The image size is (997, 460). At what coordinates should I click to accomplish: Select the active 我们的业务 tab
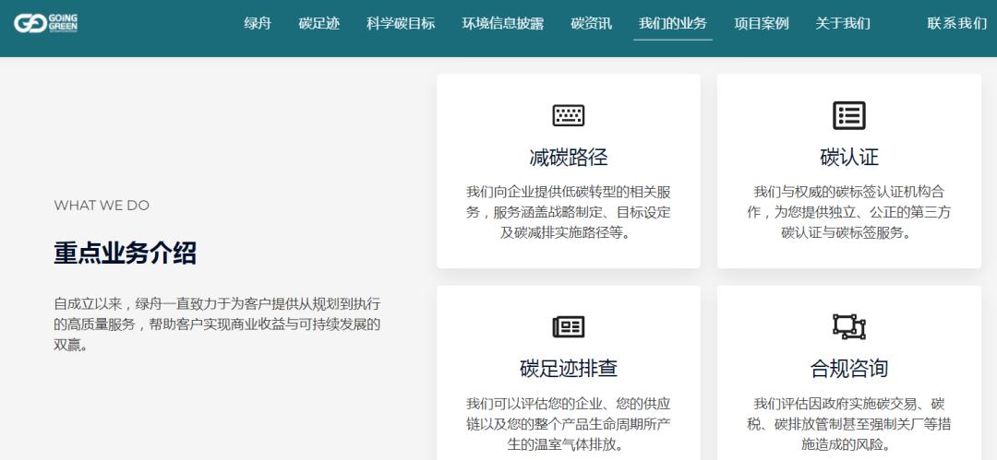(673, 24)
